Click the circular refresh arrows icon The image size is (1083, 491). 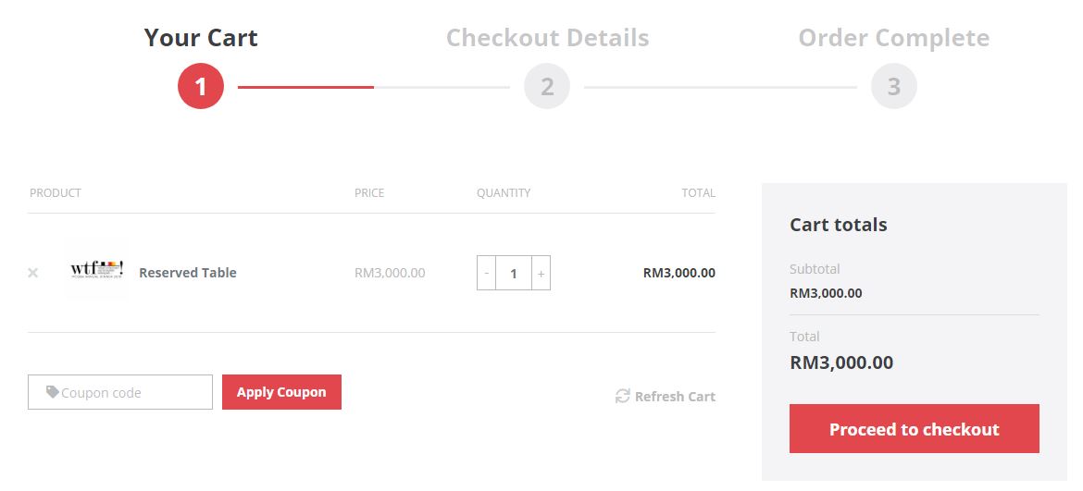coord(622,396)
